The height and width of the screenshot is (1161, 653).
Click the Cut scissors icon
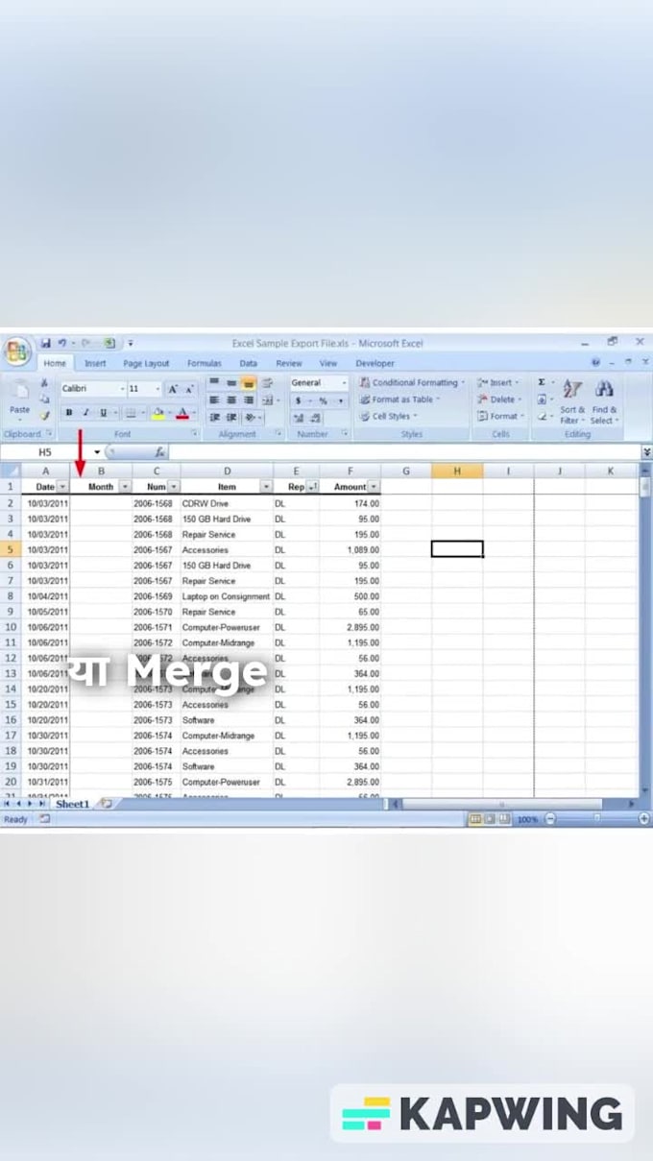pyautogui.click(x=44, y=382)
